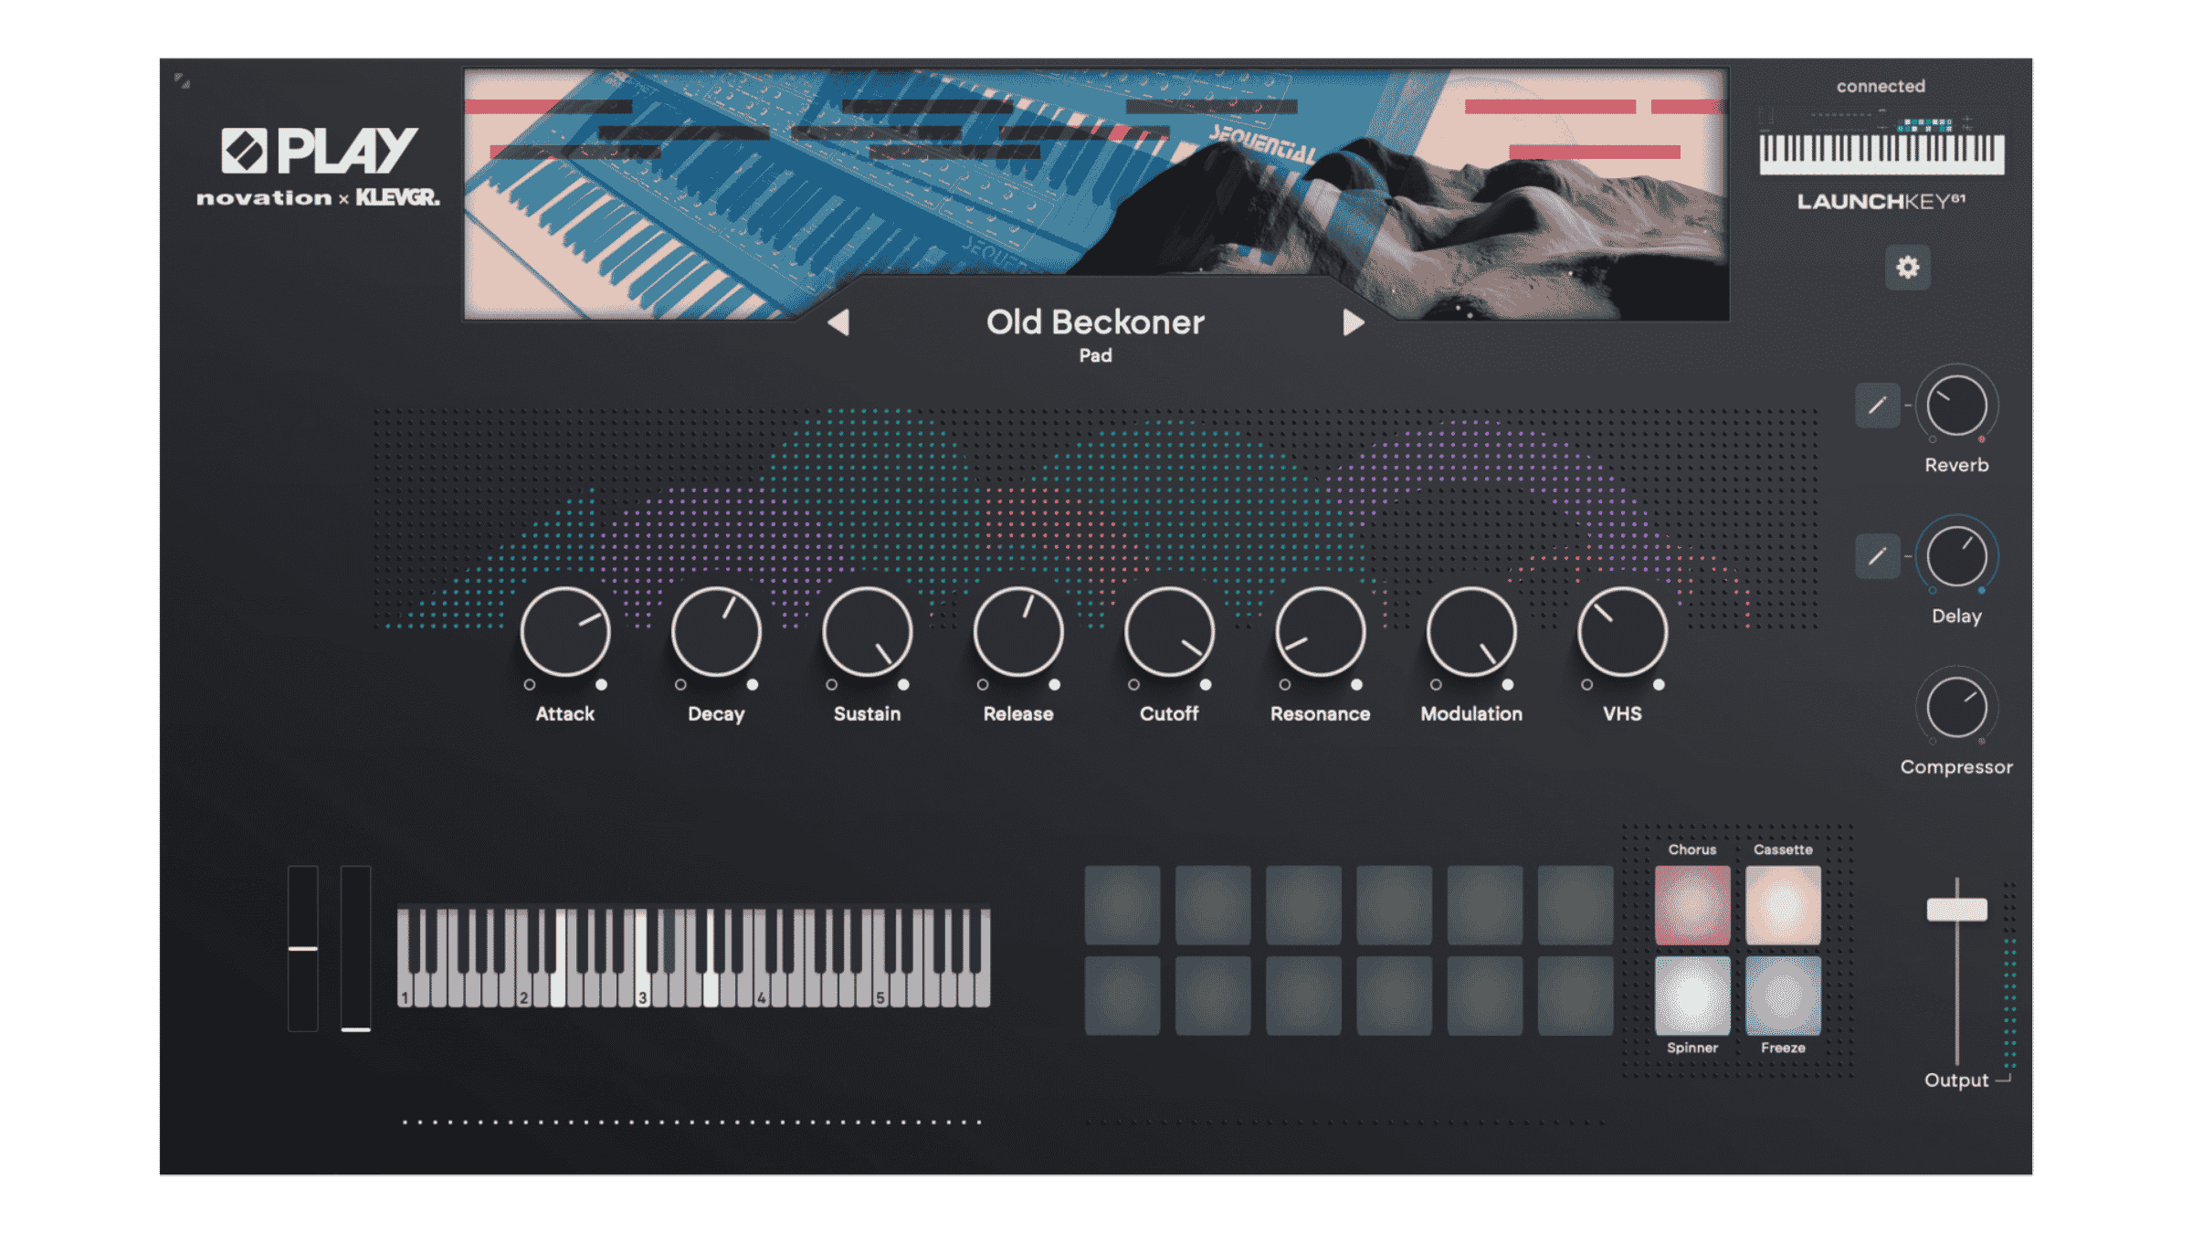Go to the previous preset arrow
The height and width of the screenshot is (1233, 2192).
coord(838,322)
